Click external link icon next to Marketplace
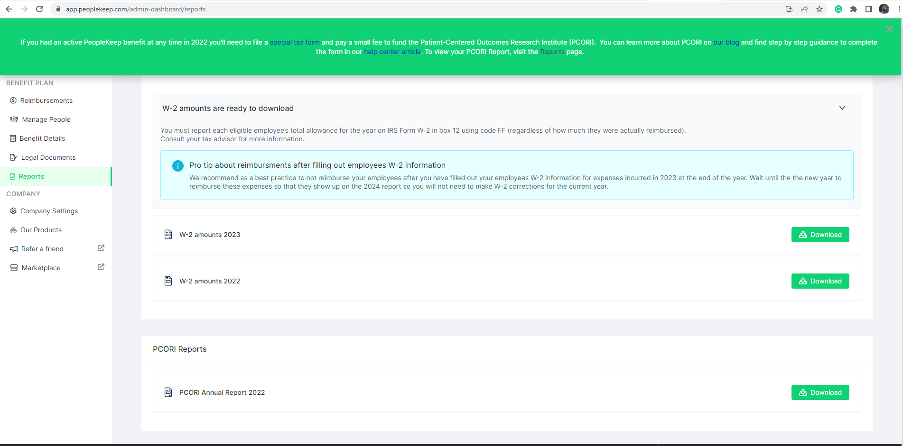This screenshot has height=446, width=903. point(101,267)
